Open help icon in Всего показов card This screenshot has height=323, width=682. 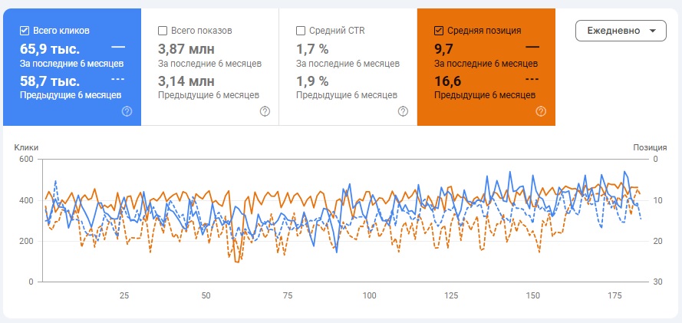coord(265,111)
